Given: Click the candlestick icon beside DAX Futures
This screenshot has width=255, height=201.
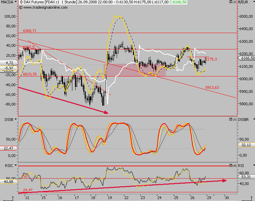Looking at the screenshot, I should (x=21, y=2).
